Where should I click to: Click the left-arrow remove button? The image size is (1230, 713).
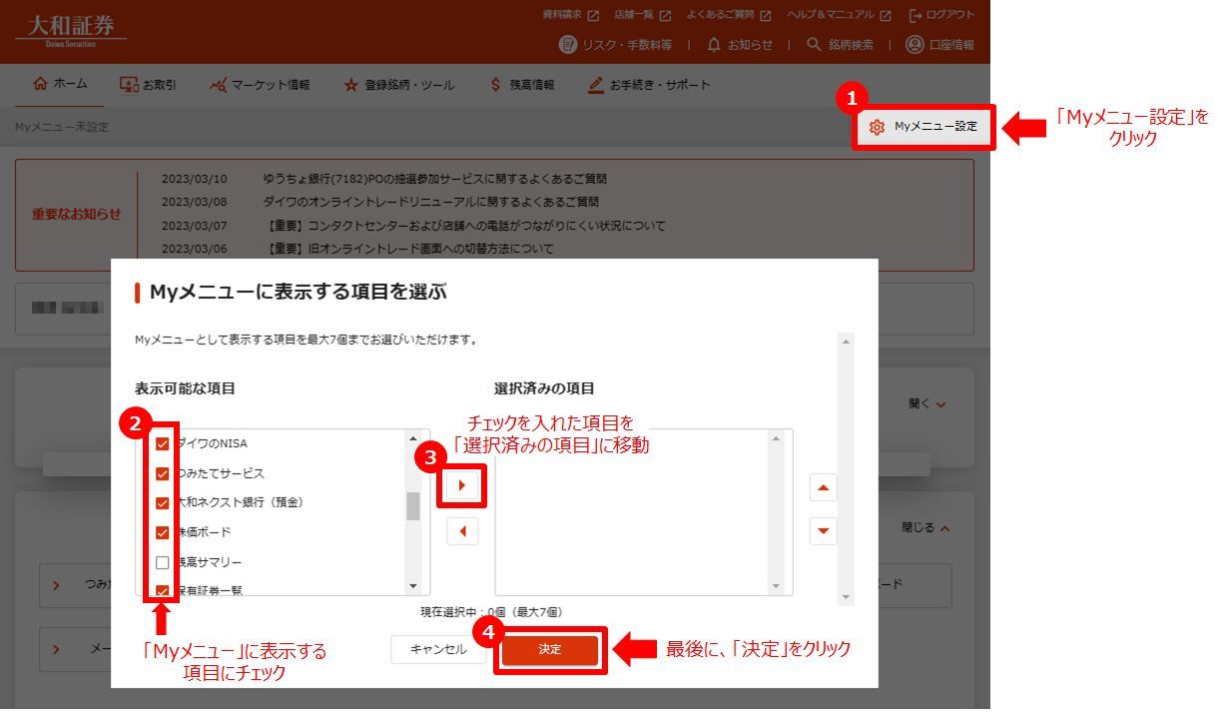click(462, 531)
